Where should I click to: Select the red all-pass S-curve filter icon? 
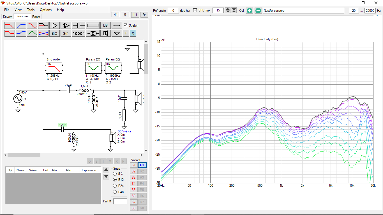pyautogui.click(x=32, y=25)
